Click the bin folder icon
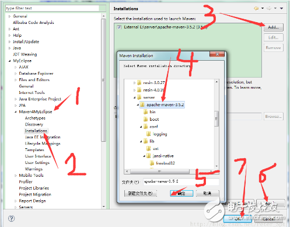 (x=145, y=112)
